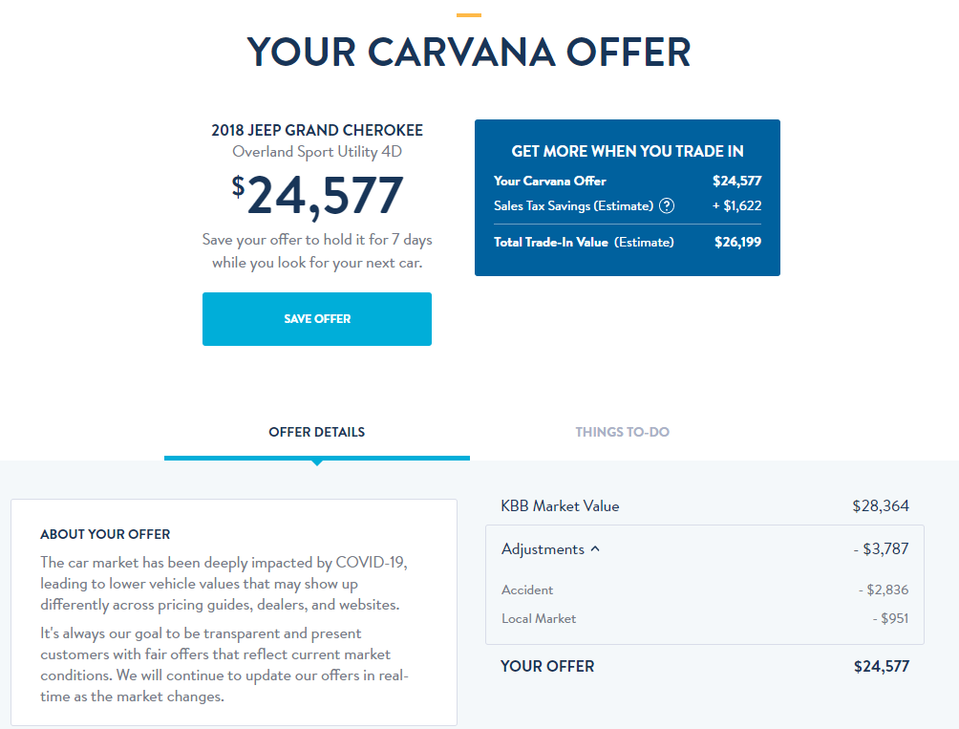The image size is (959, 729).
Task: Click the -$3,787 adjustments total amount
Action: click(x=881, y=549)
